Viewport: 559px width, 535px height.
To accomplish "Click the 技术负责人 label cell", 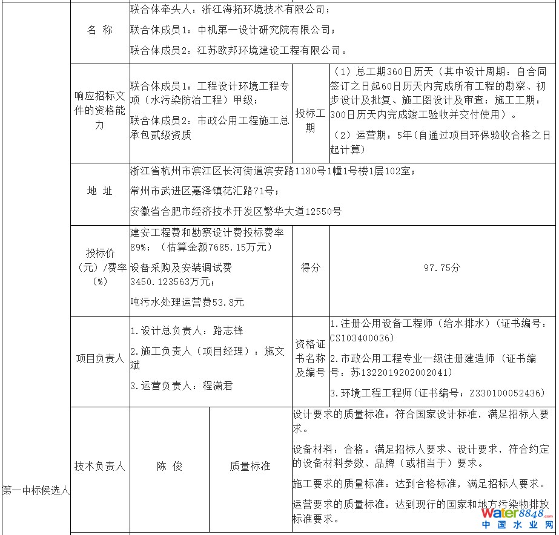I will (100, 466).
